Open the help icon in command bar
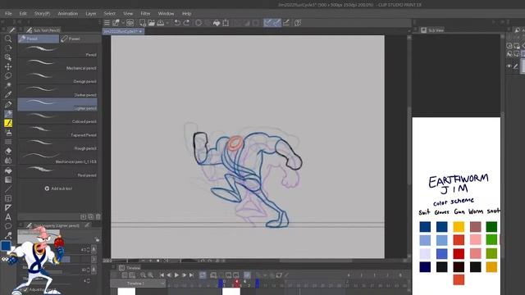Image resolution: width=525 pixels, height=295 pixels. pos(298,23)
